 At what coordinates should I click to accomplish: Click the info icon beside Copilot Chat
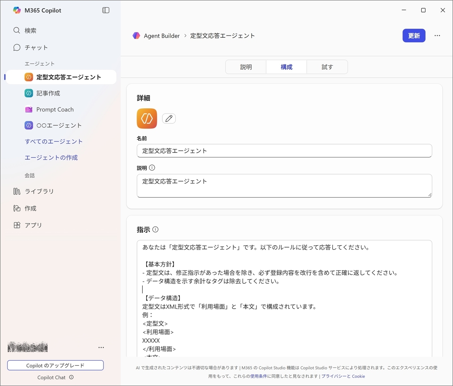(x=71, y=377)
